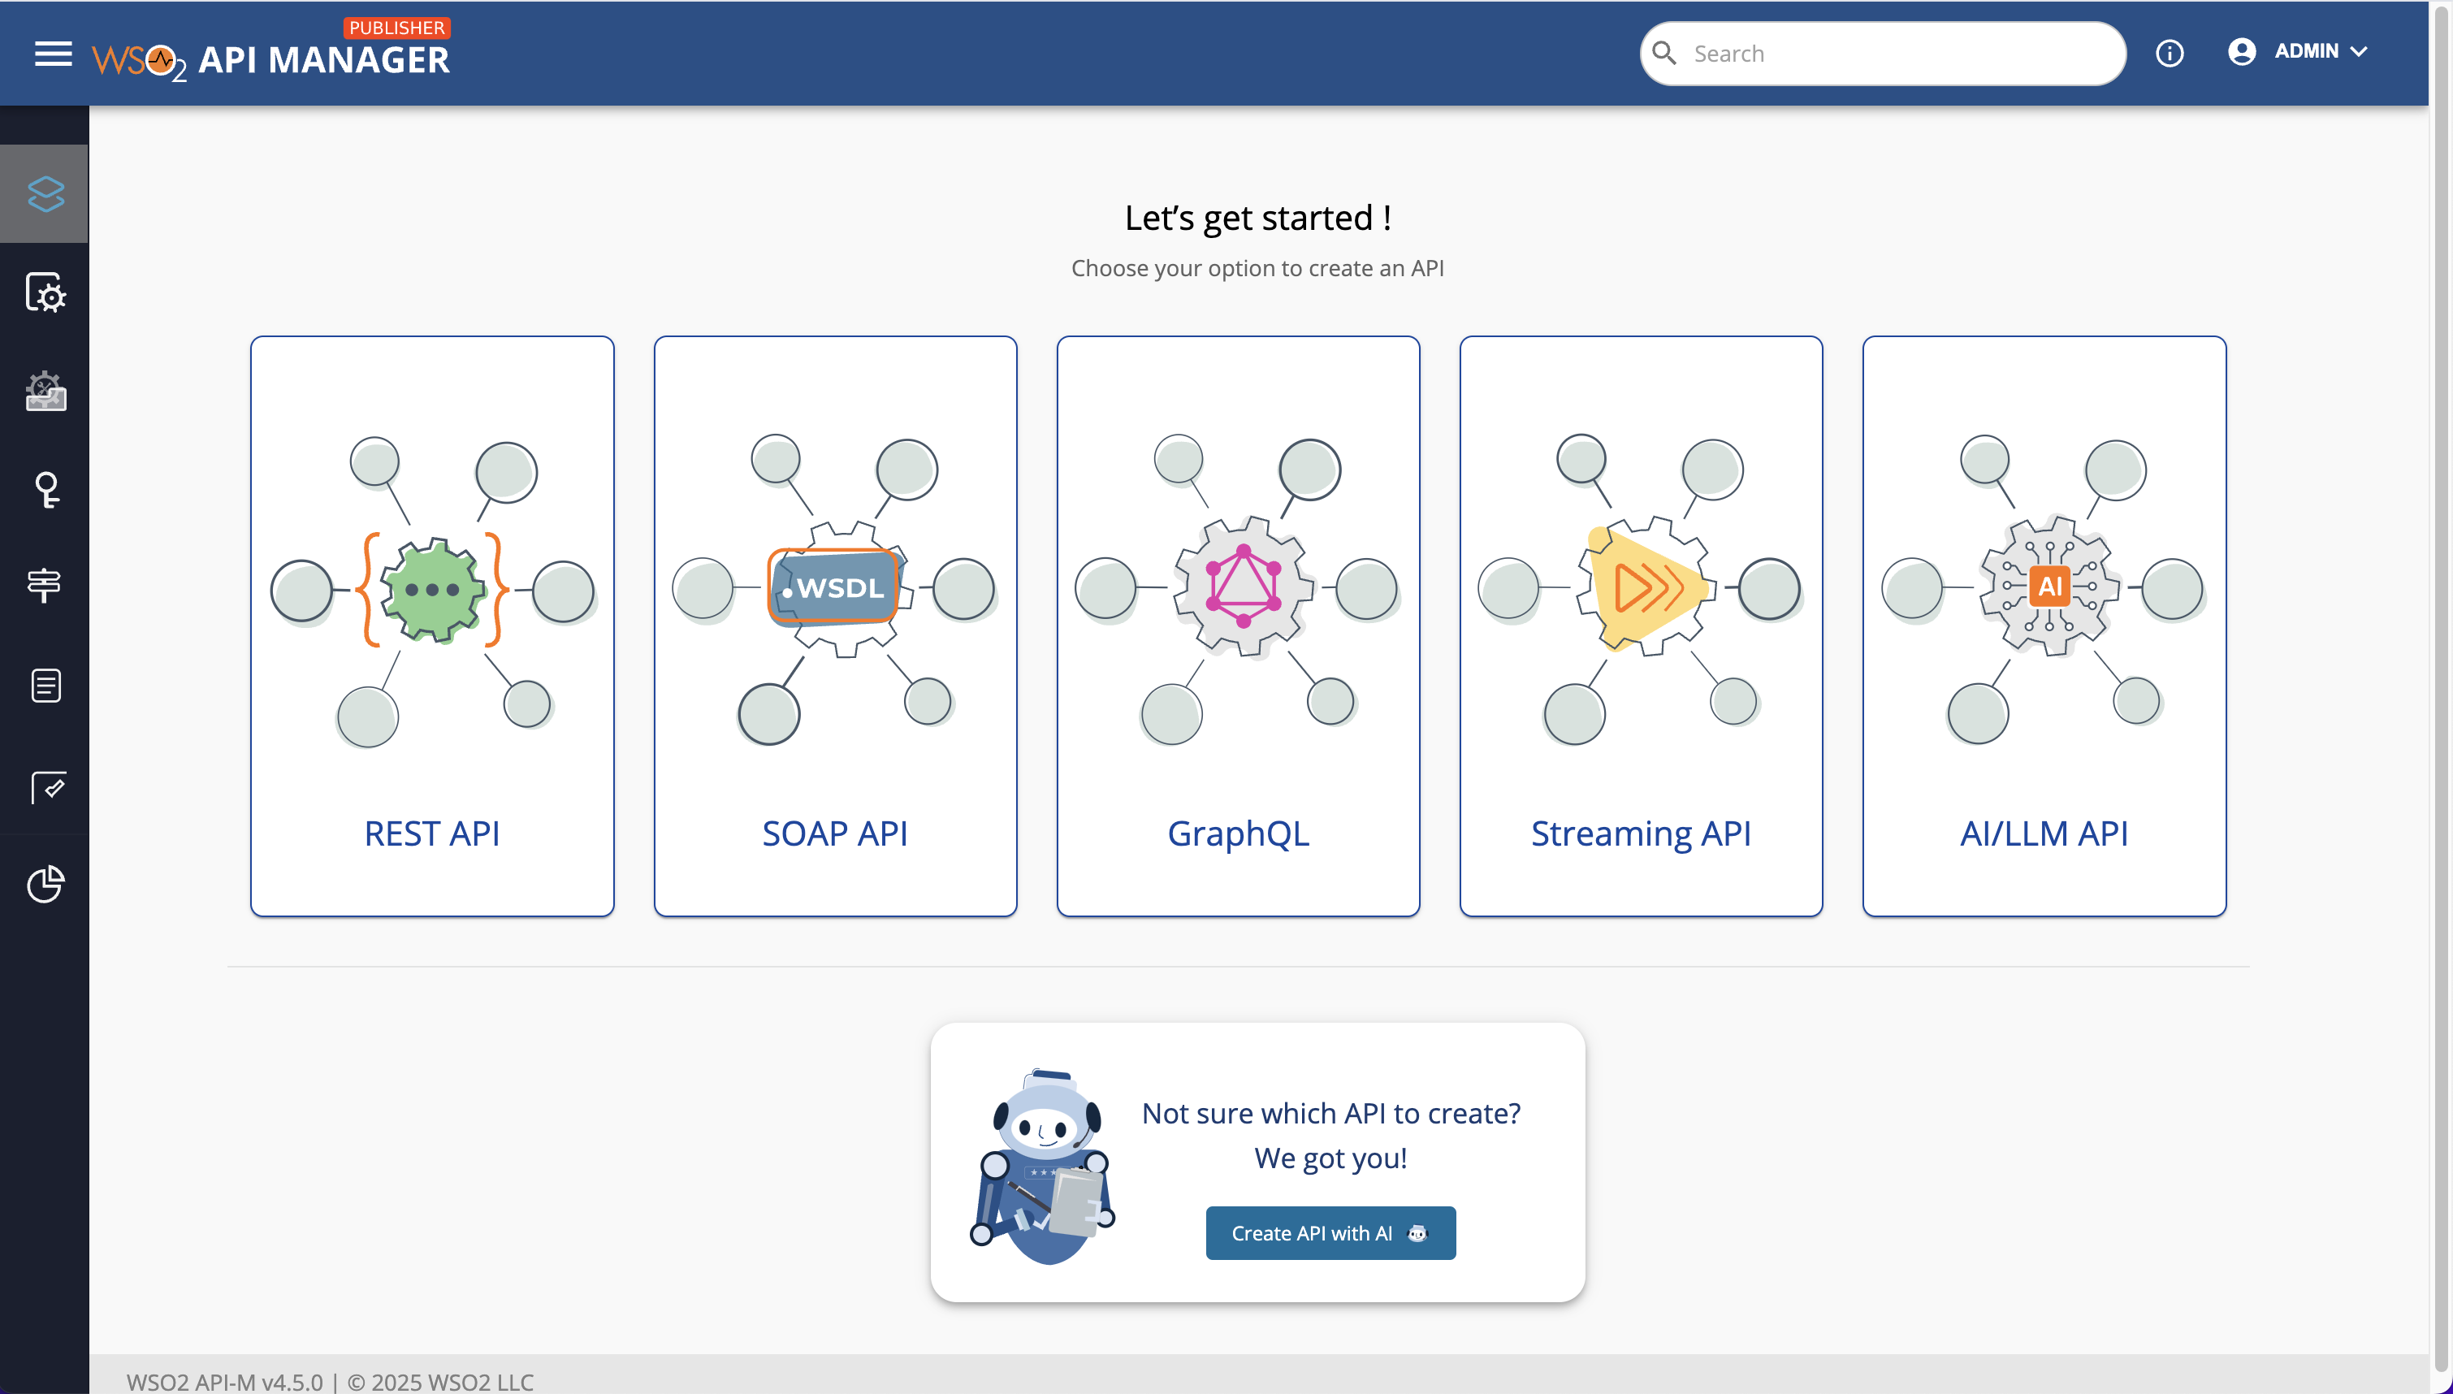
Task: Click the PUBLISHER badge in header
Action: (396, 28)
